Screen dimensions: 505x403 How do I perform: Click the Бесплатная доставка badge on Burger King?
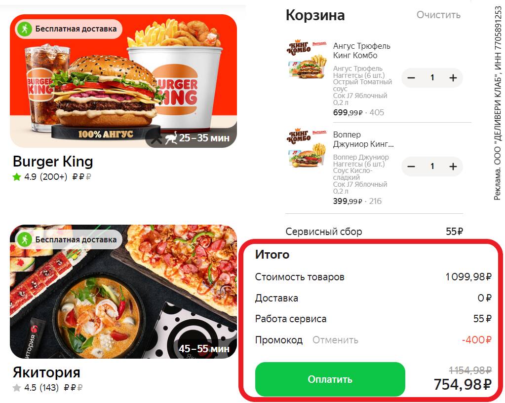[68, 29]
